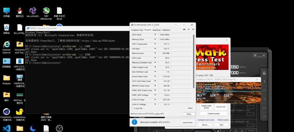Open FurMark About... dialog
The image size is (294, 132).
pos(205,125)
